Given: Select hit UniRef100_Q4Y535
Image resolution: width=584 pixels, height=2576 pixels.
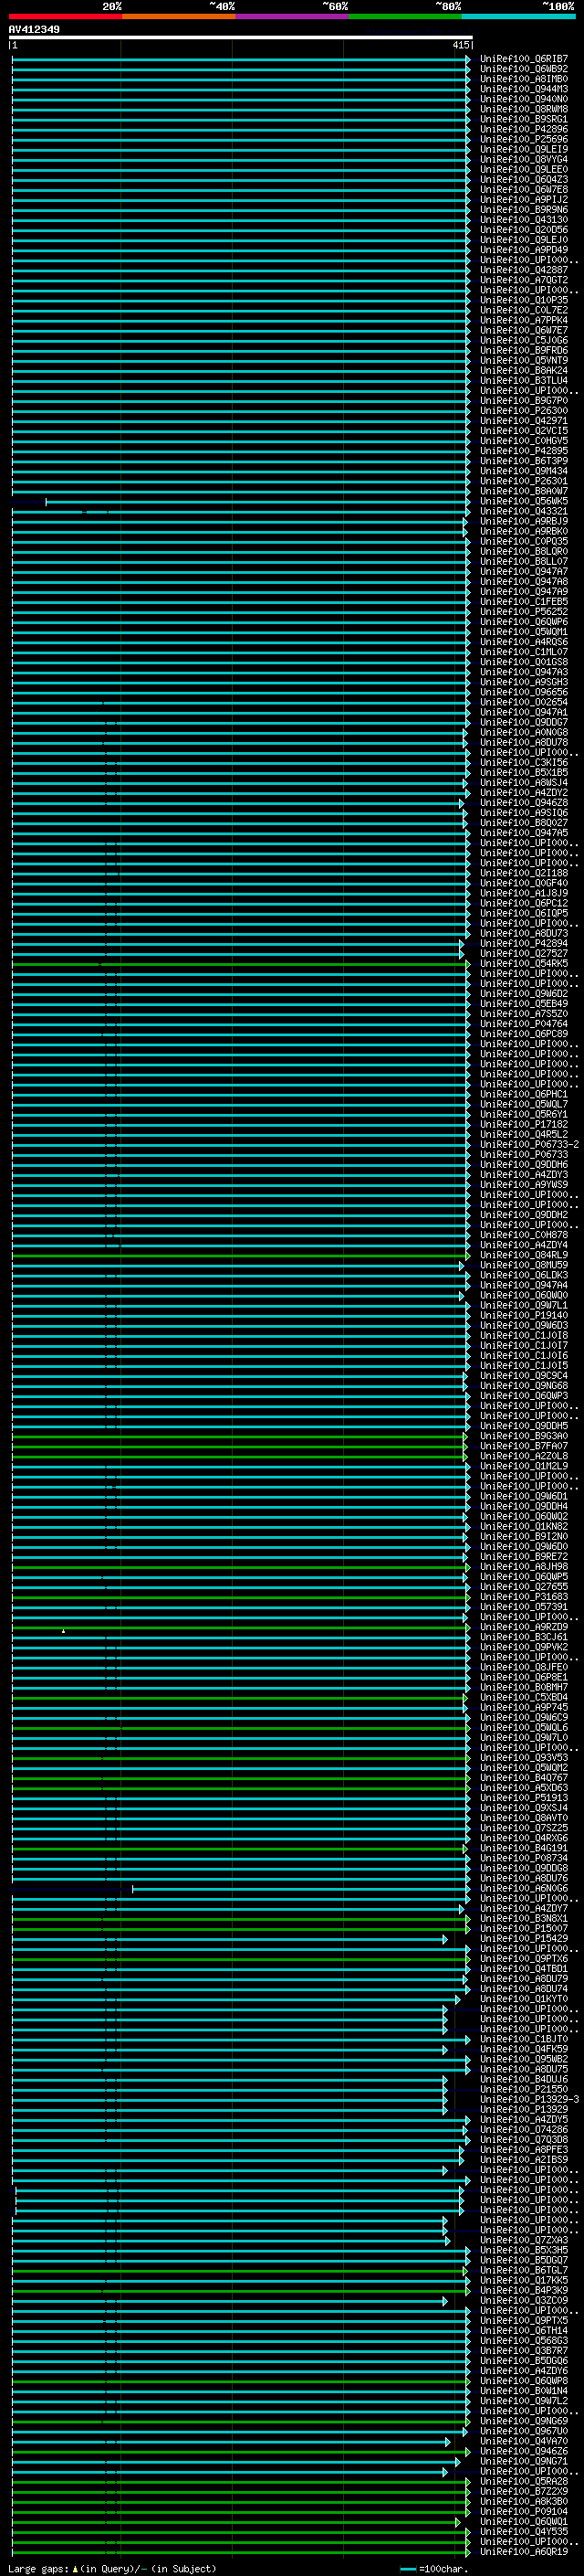Looking at the screenshot, I should click(523, 2531).
